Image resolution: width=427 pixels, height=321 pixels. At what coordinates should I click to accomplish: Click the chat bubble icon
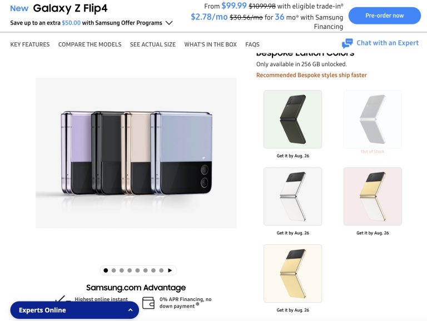coord(347,43)
